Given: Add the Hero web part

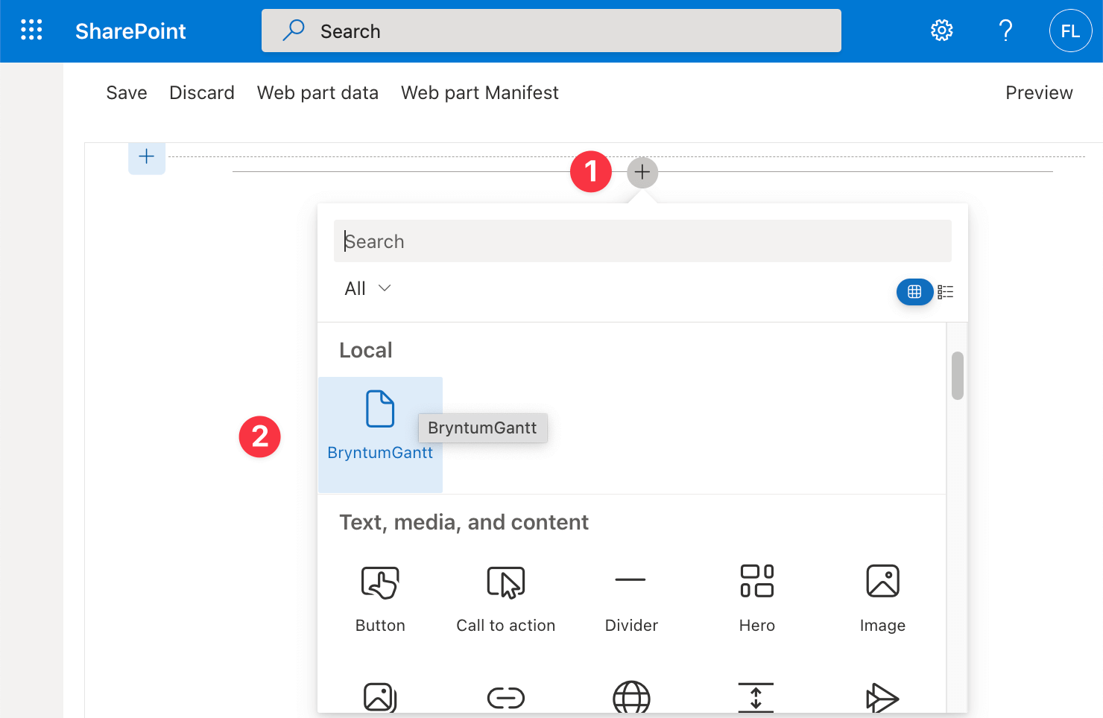Looking at the screenshot, I should [757, 598].
